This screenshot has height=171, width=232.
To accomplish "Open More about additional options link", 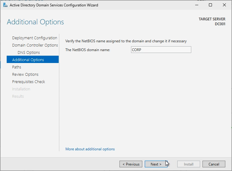I will [x=90, y=149].
